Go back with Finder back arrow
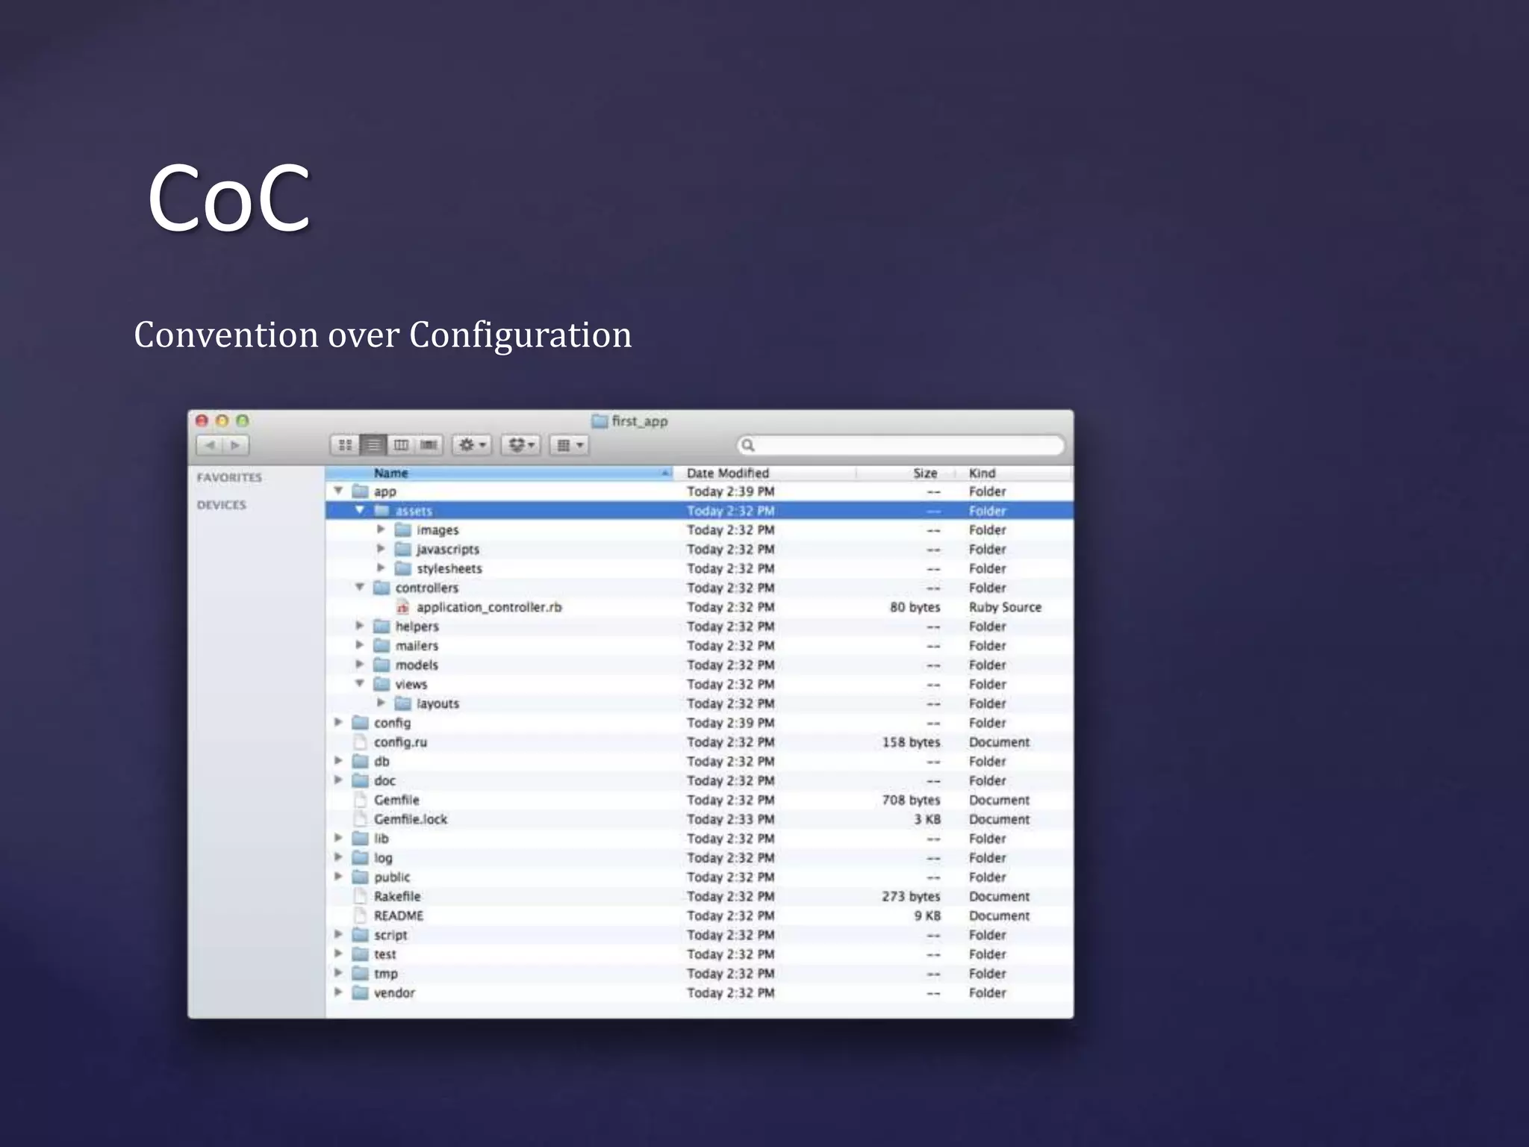Viewport: 1529px width, 1147px height. [210, 445]
